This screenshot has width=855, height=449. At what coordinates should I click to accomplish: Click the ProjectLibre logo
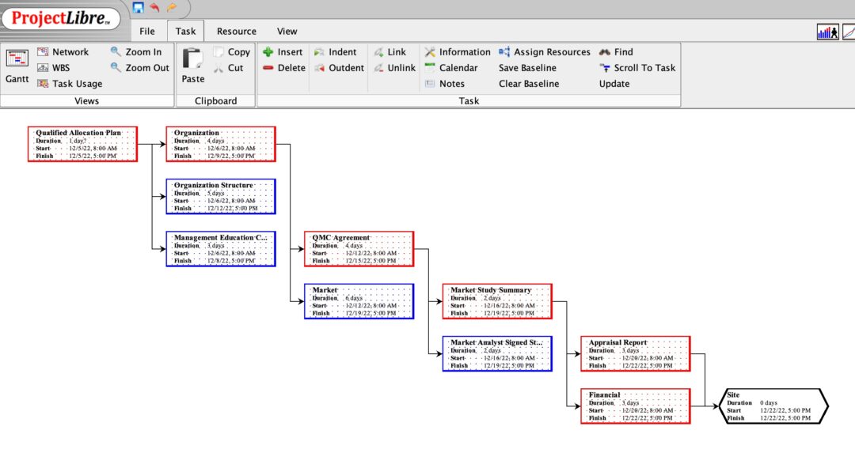click(60, 18)
